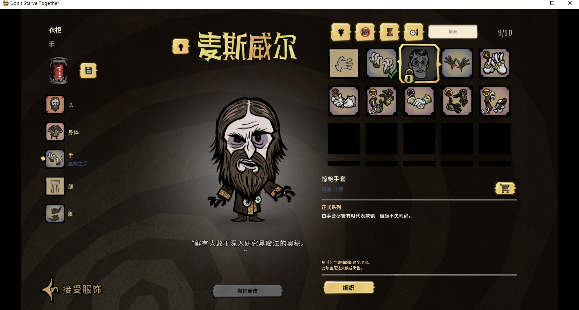
Task: Click the lock icon beside the Maxwell title
Action: [181, 47]
